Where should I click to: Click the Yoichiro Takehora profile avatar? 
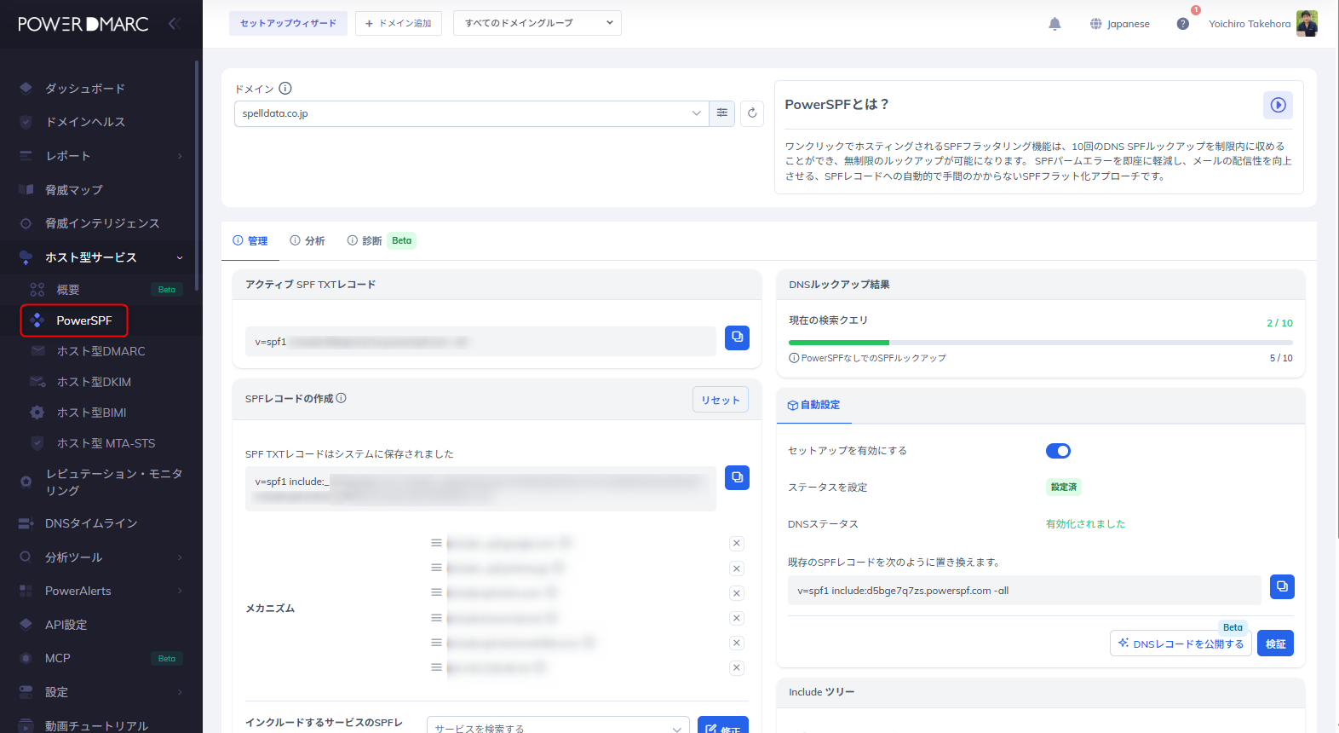point(1307,24)
